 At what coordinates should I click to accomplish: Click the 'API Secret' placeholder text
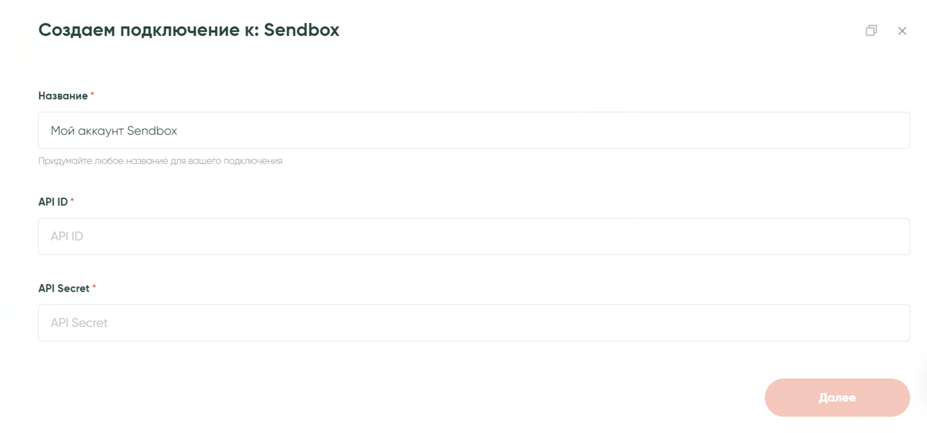[79, 323]
